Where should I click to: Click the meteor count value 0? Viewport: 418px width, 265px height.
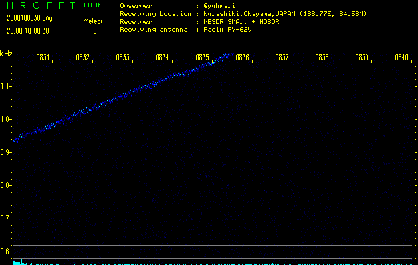(95, 31)
